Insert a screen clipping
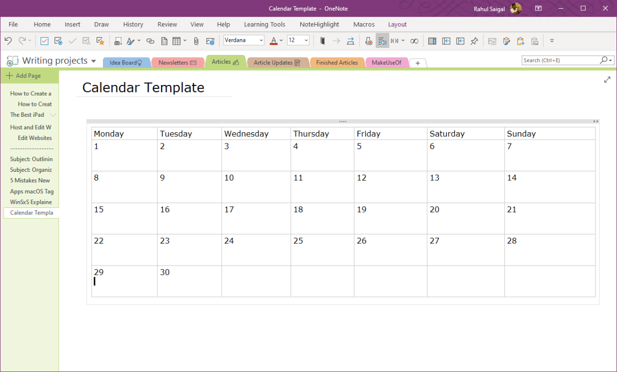This screenshot has height=372, width=617. pos(118,41)
